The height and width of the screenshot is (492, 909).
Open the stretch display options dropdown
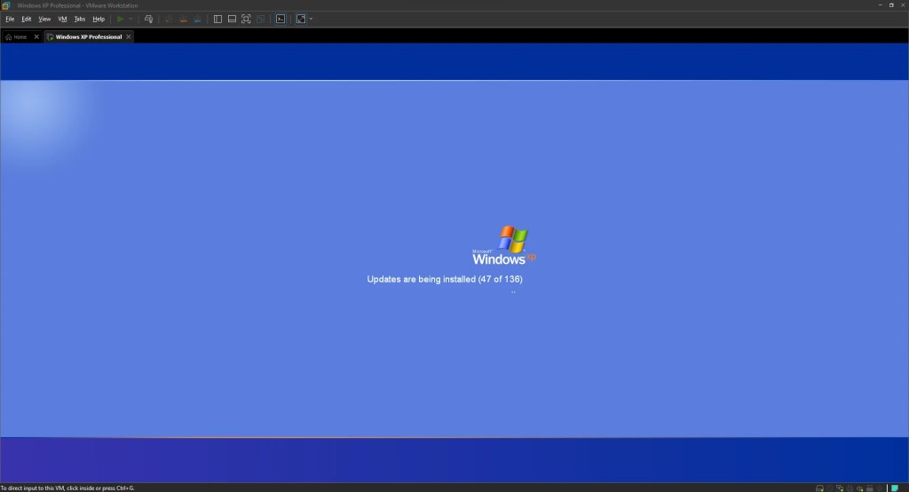point(311,20)
